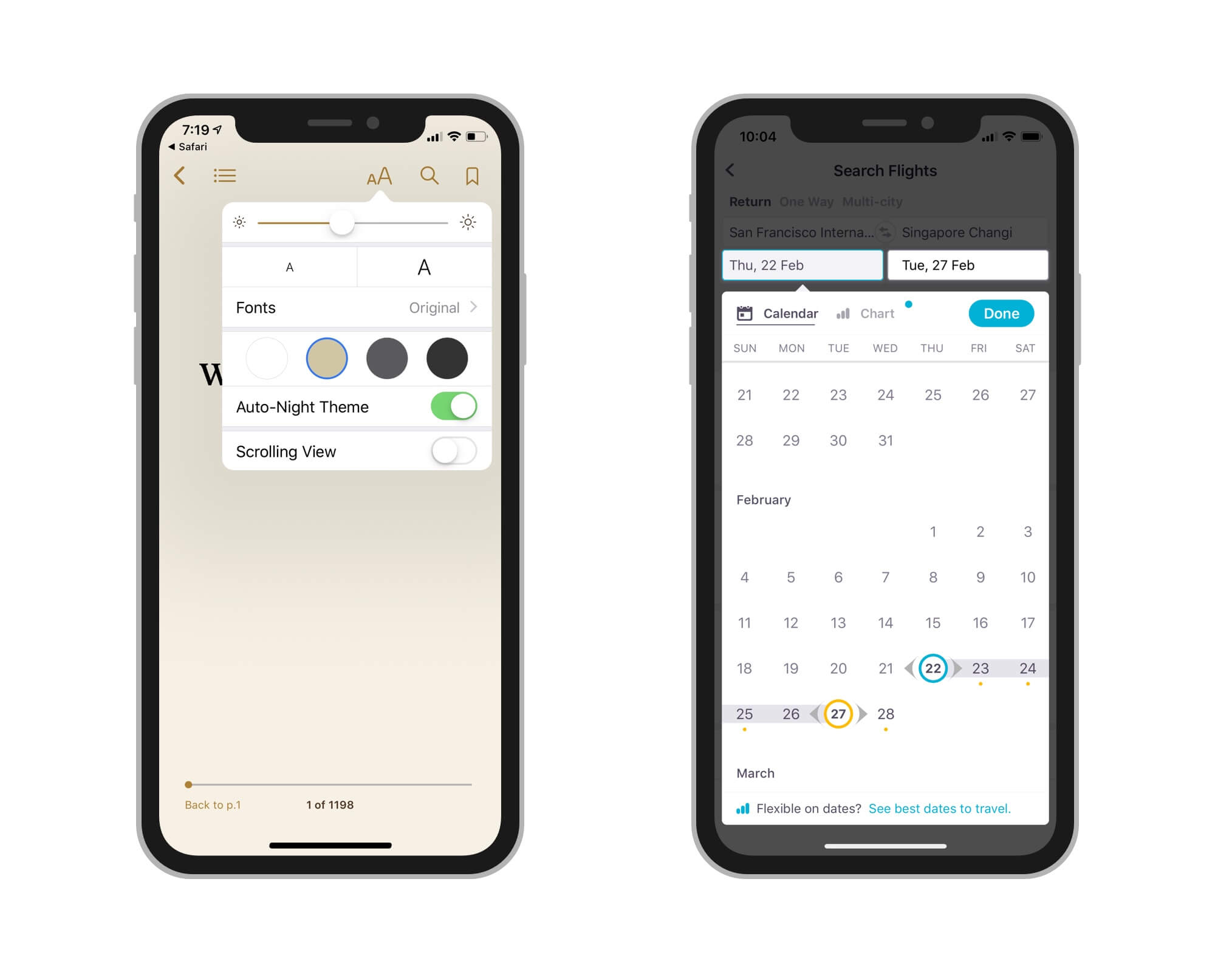Click the back arrow in Search Flights screen
The image size is (1215, 972).
tap(730, 169)
